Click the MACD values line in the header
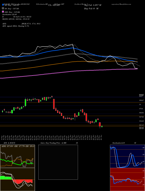Image resolution: width=145 pixels, height=191 pixels. pyautogui.click(x=16, y=19)
